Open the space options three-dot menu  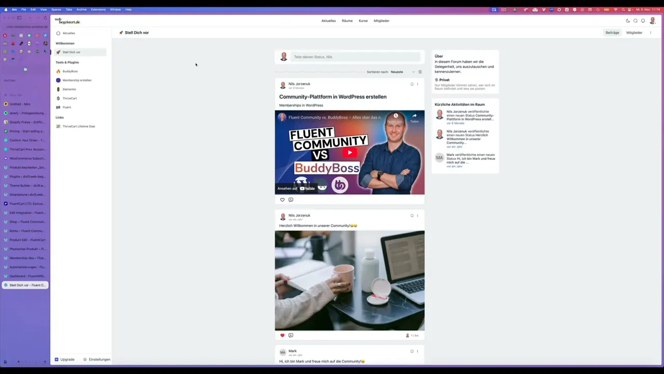click(651, 33)
